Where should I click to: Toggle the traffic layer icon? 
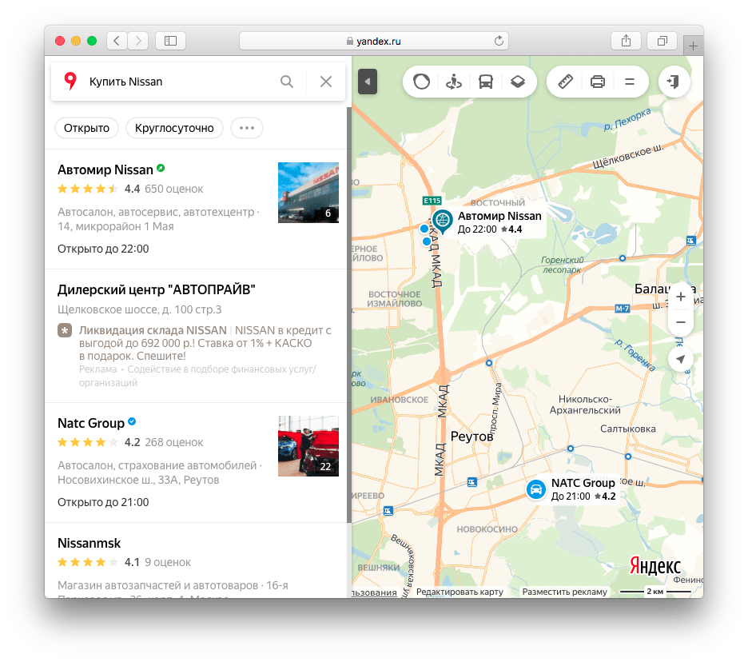421,82
